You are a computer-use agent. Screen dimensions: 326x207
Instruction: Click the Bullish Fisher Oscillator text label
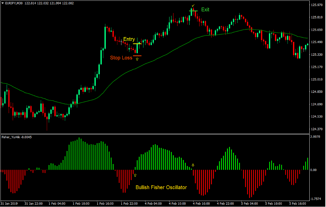[161, 188]
